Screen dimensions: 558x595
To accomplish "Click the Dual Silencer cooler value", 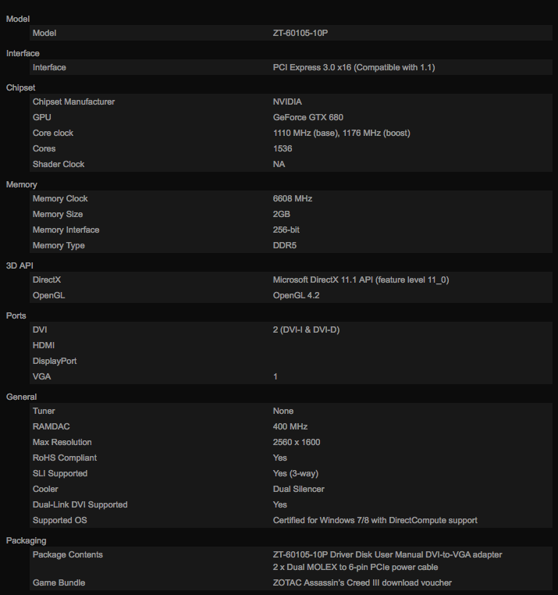I will point(298,490).
